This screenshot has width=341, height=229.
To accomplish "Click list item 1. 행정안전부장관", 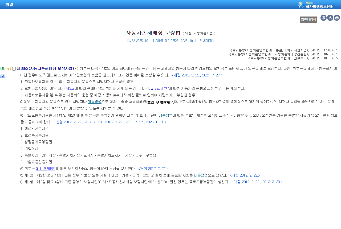I will tap(35, 129).
